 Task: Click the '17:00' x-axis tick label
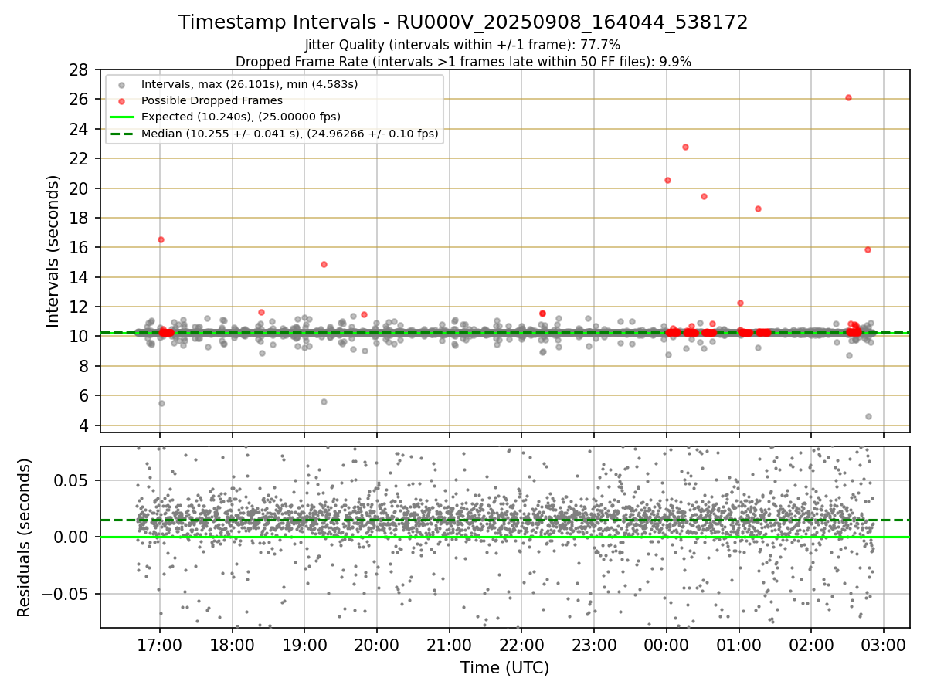click(160, 646)
